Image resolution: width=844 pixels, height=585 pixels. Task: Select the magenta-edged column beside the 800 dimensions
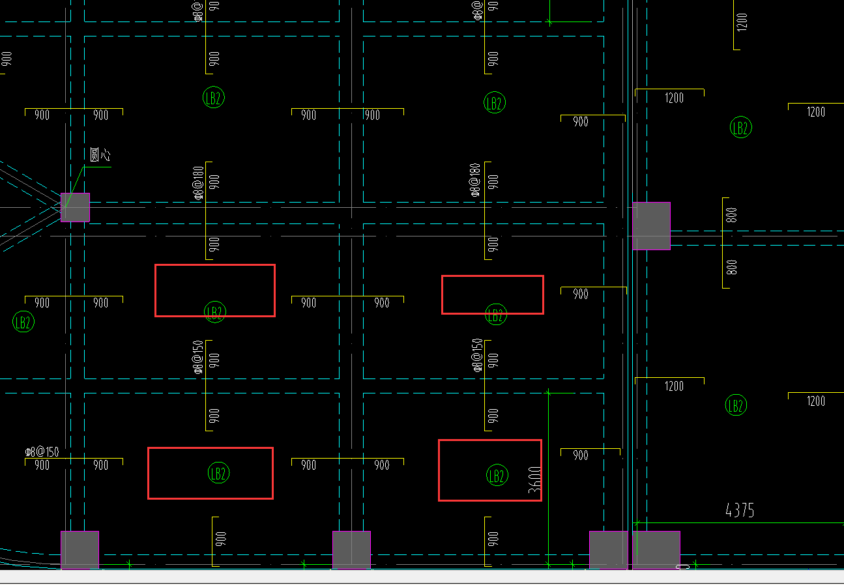[651, 226]
